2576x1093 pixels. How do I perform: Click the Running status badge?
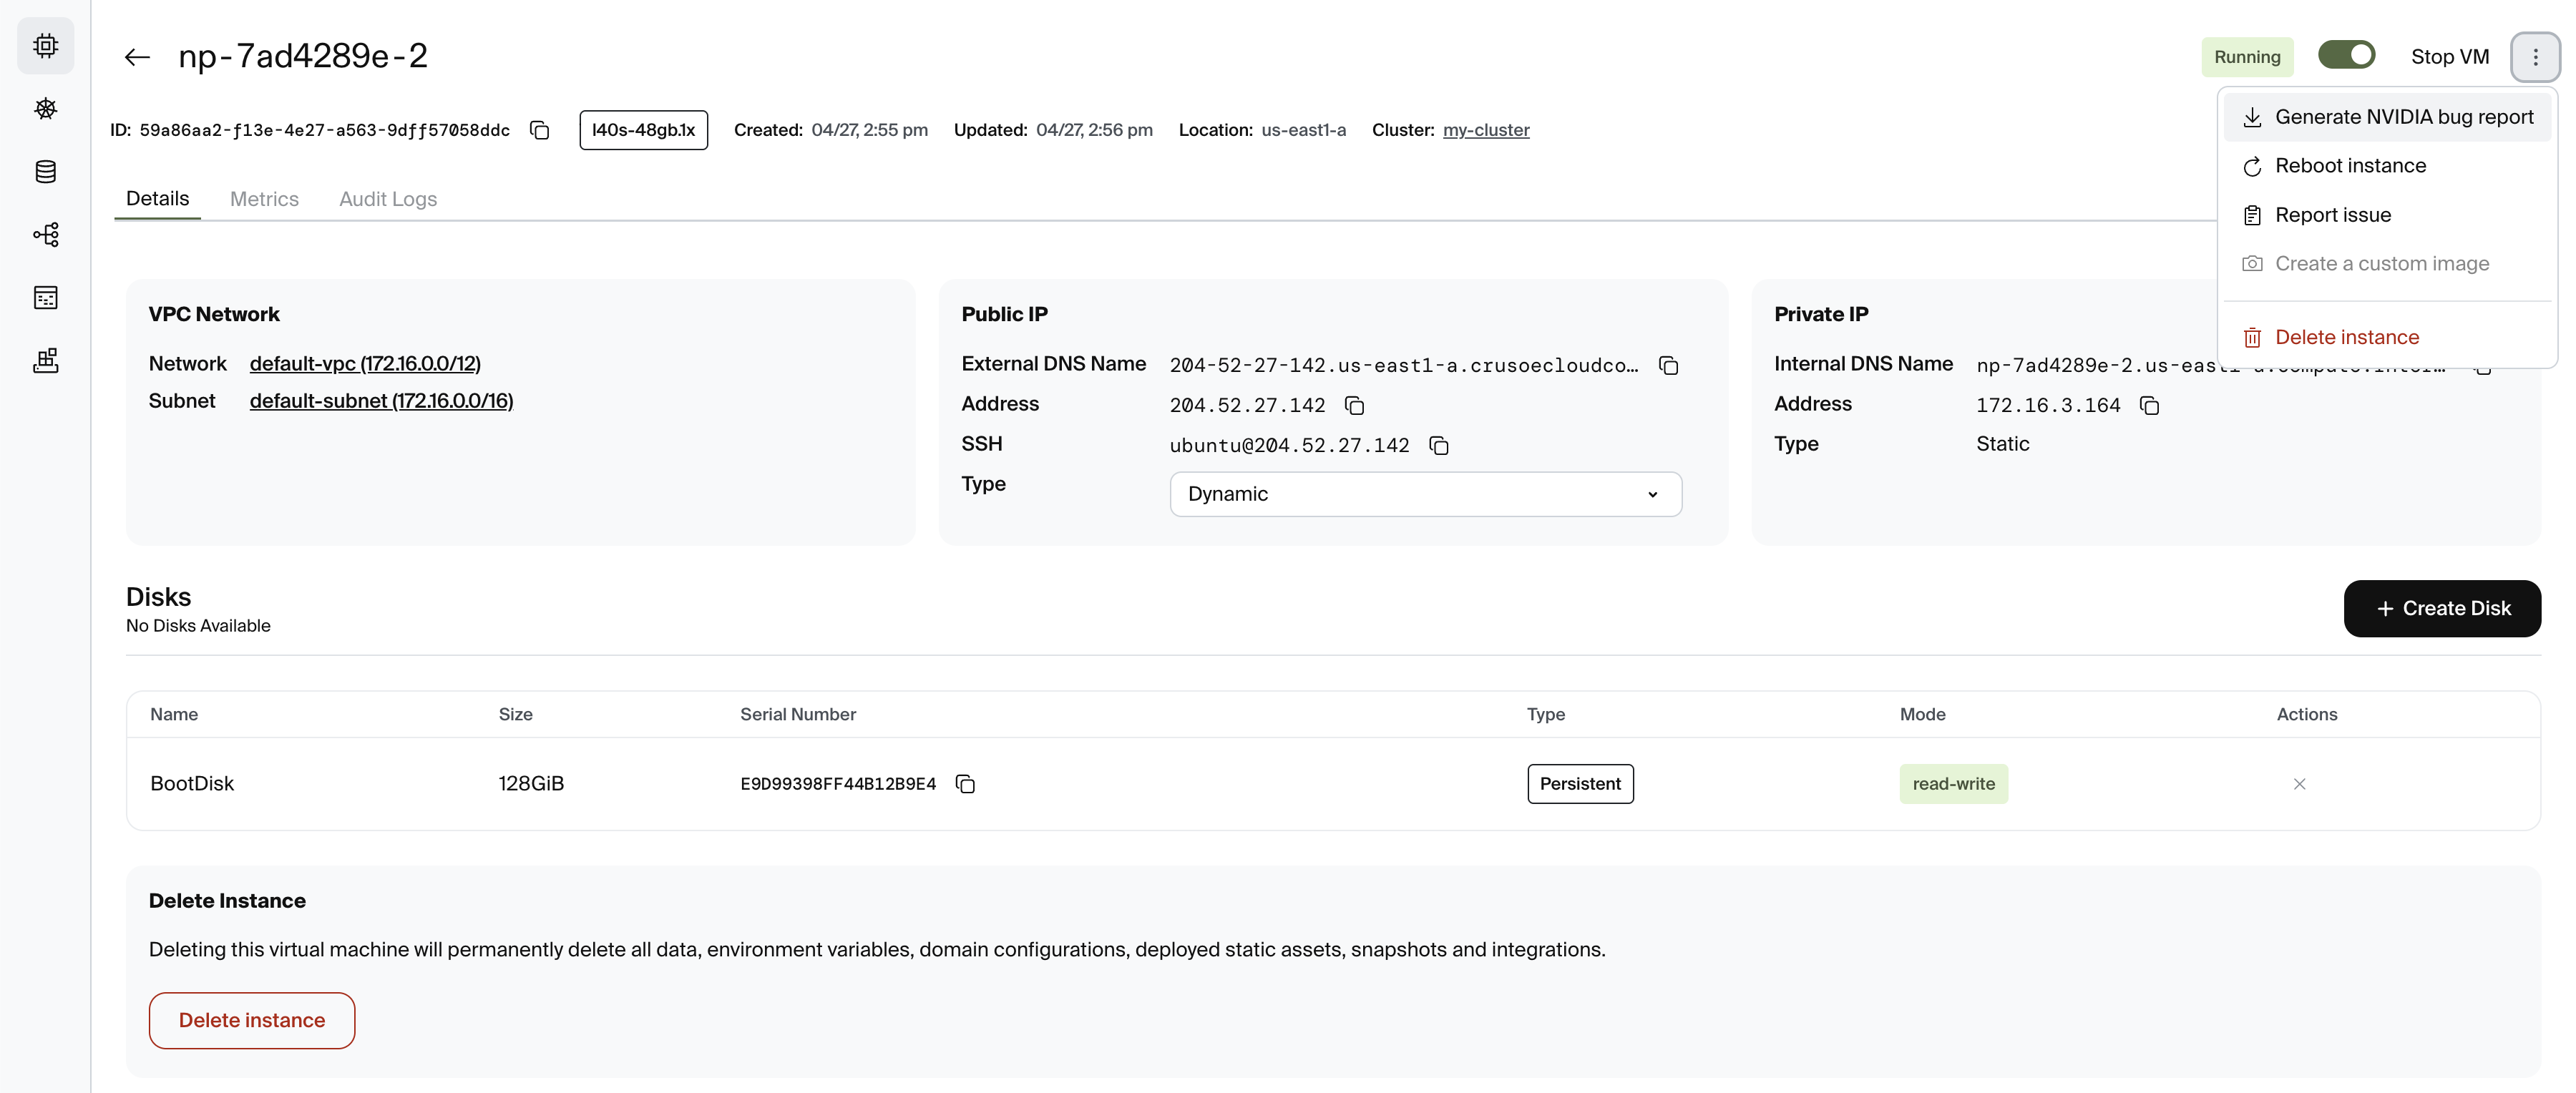(2246, 57)
